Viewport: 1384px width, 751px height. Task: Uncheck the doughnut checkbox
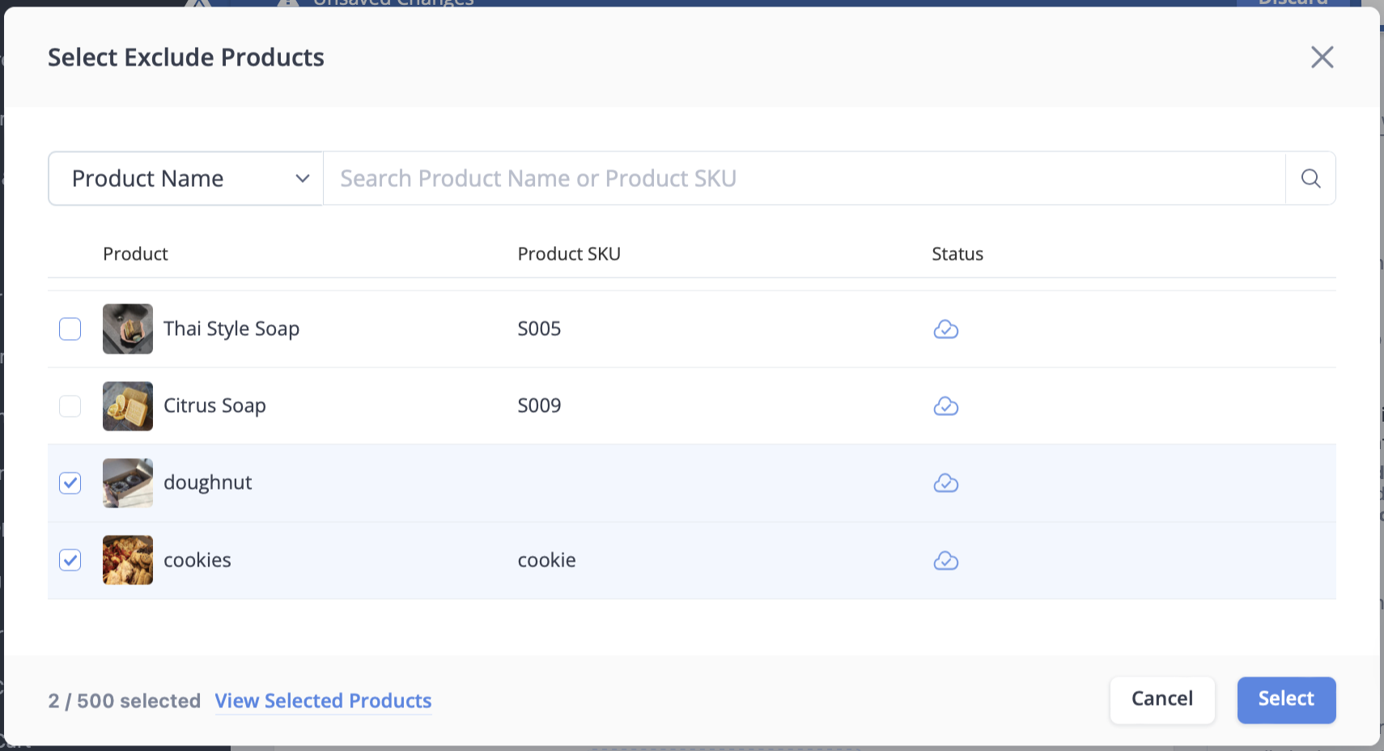[x=70, y=483]
